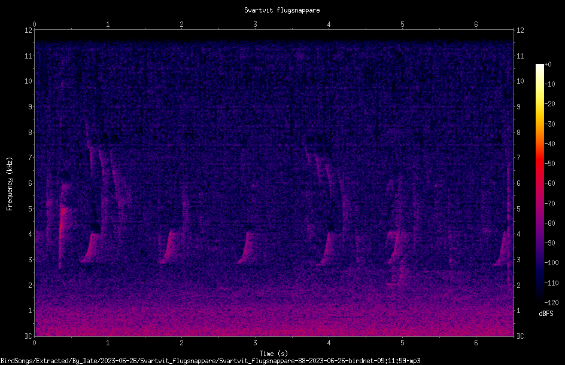Click '2' on the right frequency axis
The image size is (565, 365).
click(518, 285)
